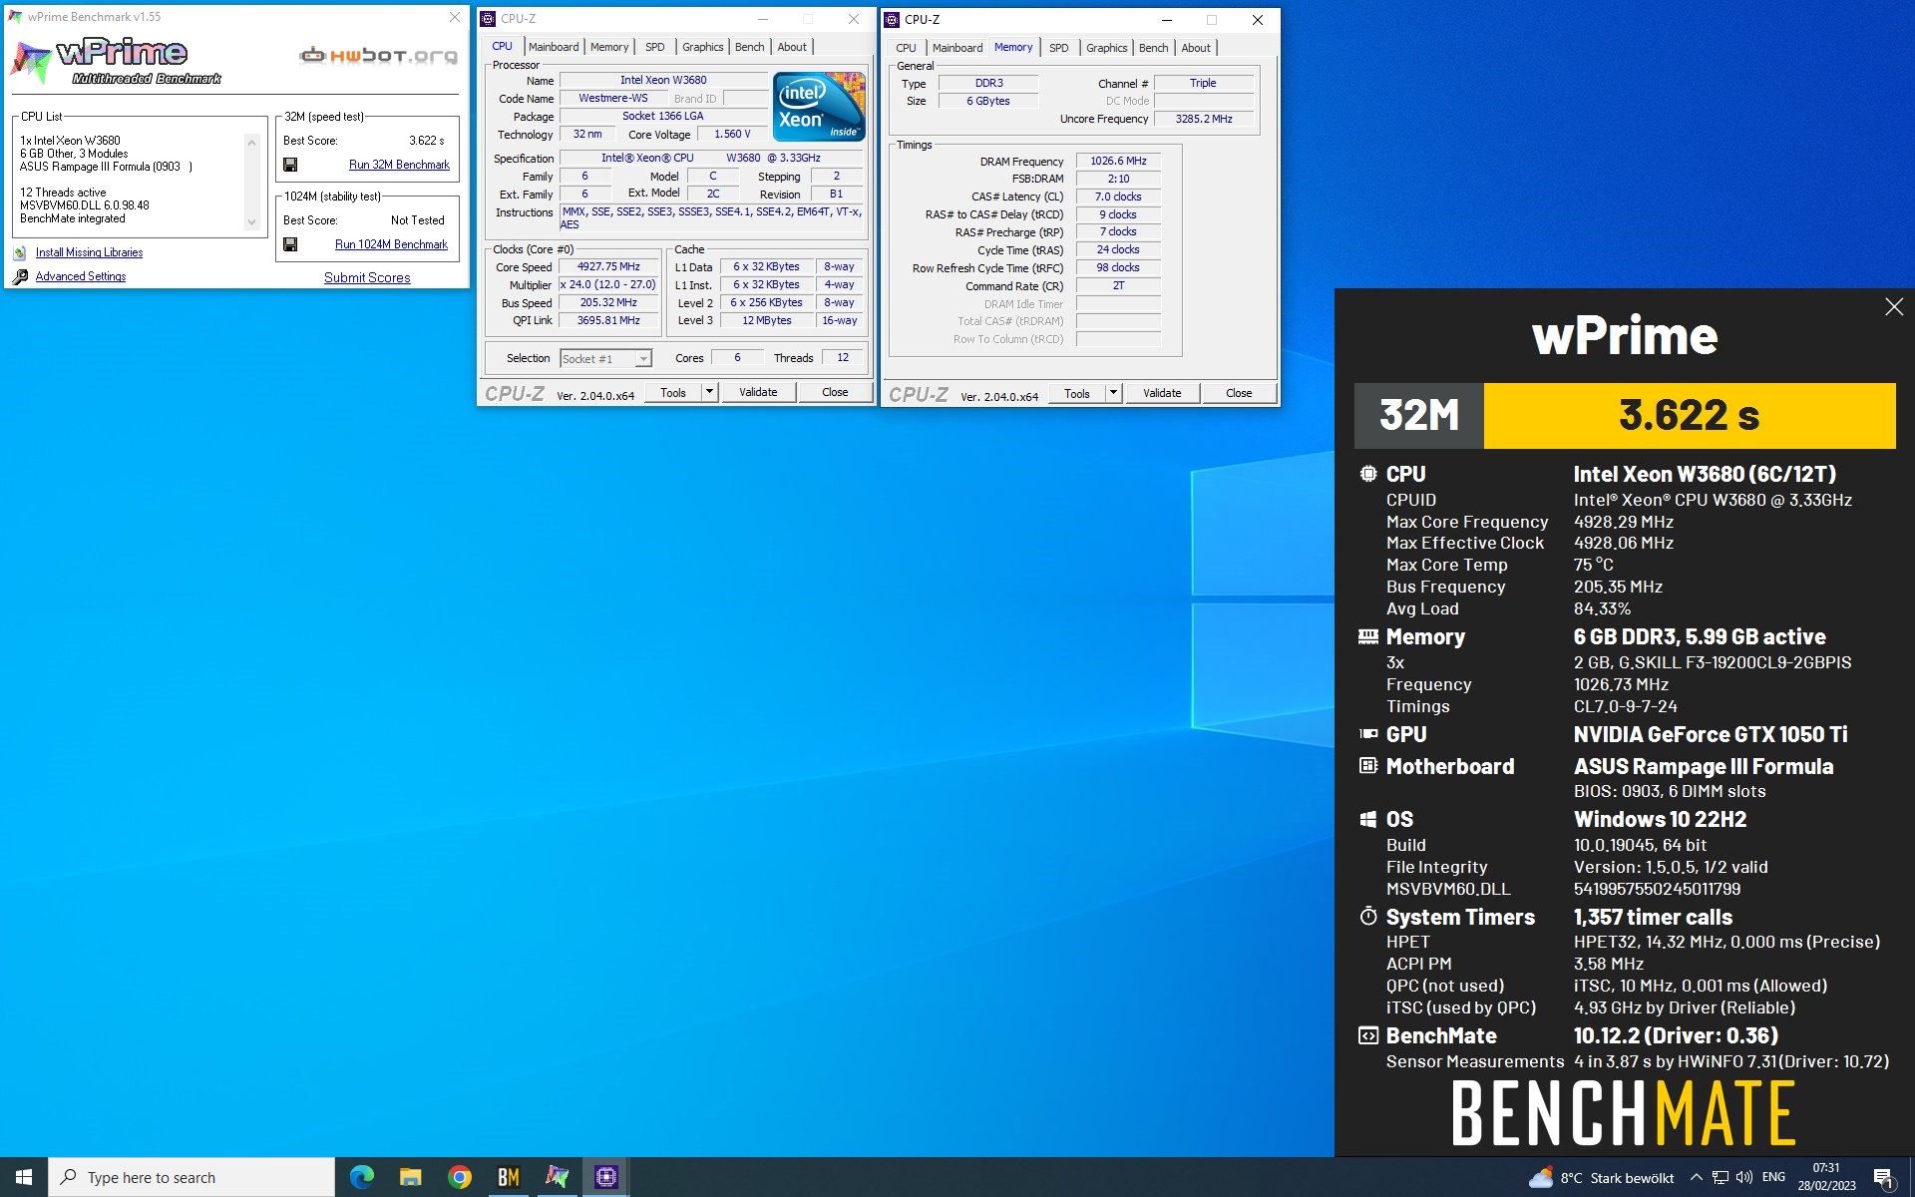Click the taskbar search box

191,1177
